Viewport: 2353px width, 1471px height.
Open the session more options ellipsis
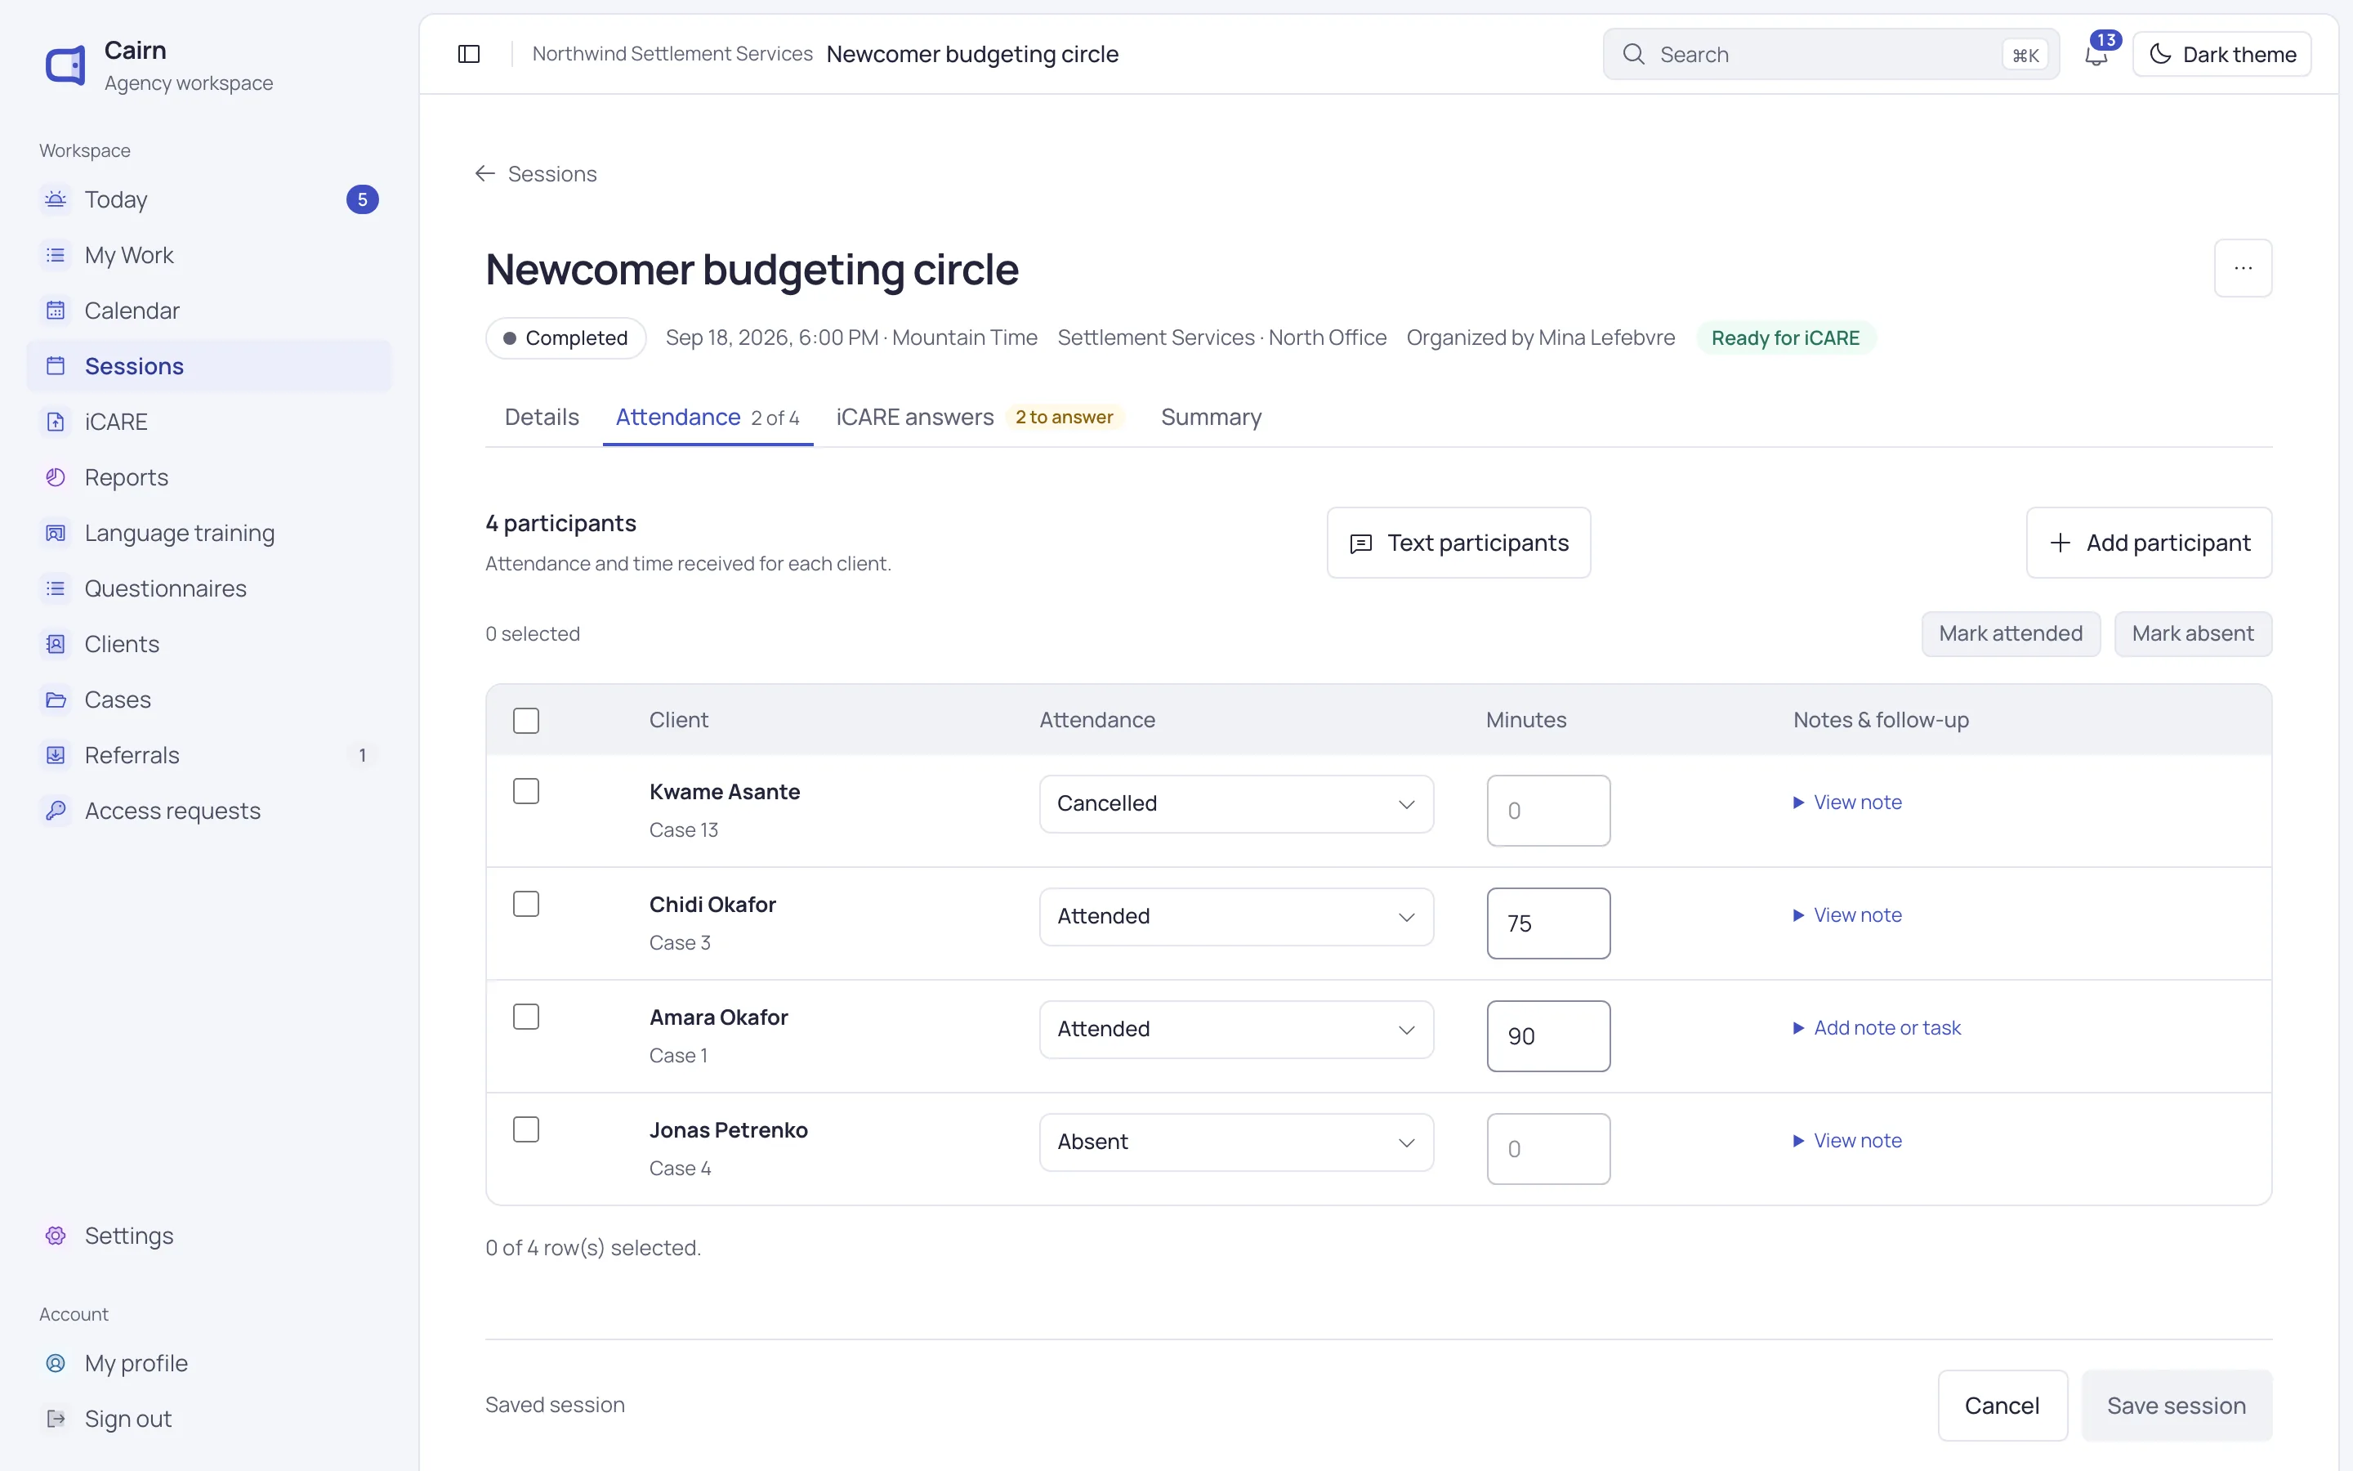coord(2244,267)
